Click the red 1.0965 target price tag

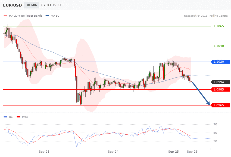pos(220,105)
